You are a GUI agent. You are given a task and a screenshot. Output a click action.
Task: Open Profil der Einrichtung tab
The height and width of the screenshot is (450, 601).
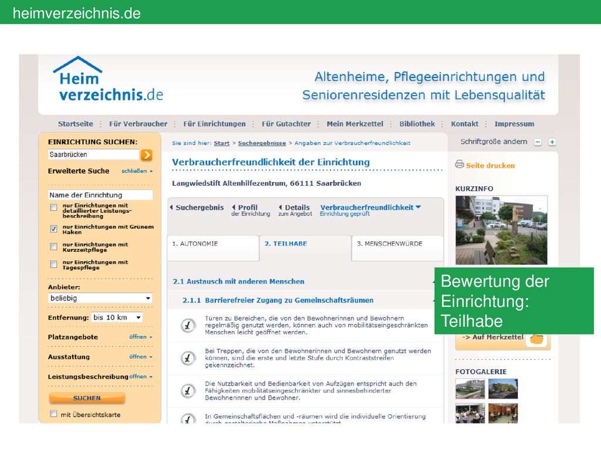click(x=250, y=210)
